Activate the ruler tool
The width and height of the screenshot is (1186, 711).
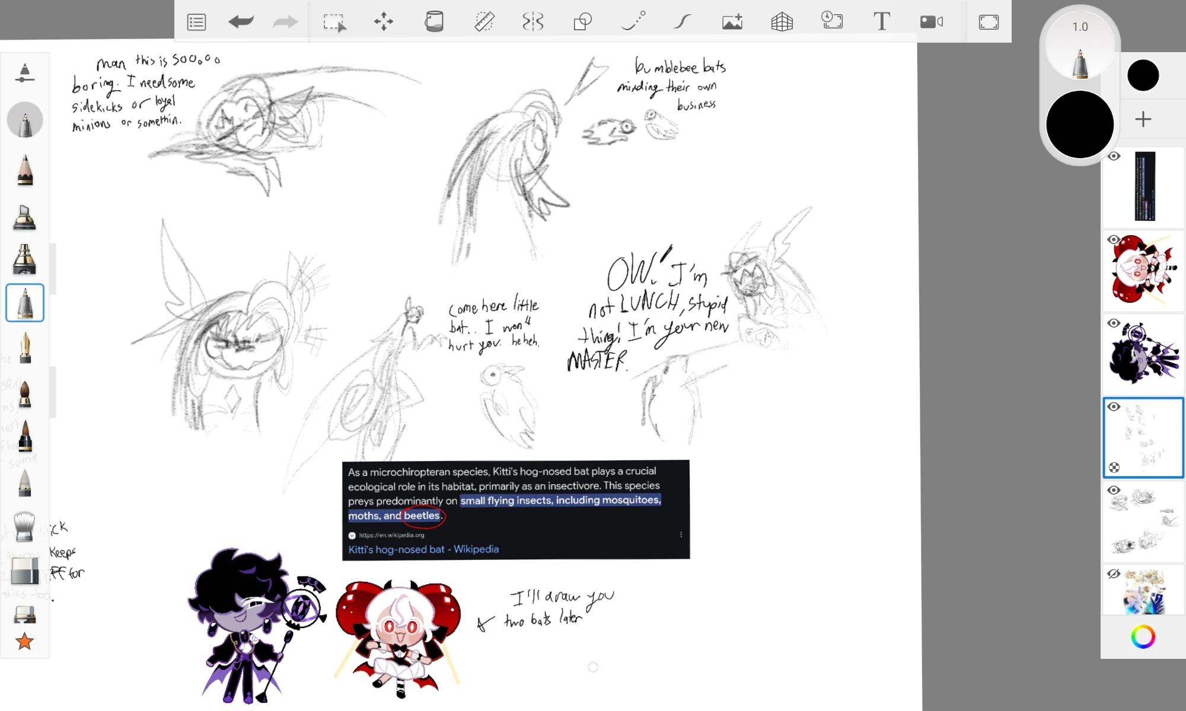coord(483,22)
